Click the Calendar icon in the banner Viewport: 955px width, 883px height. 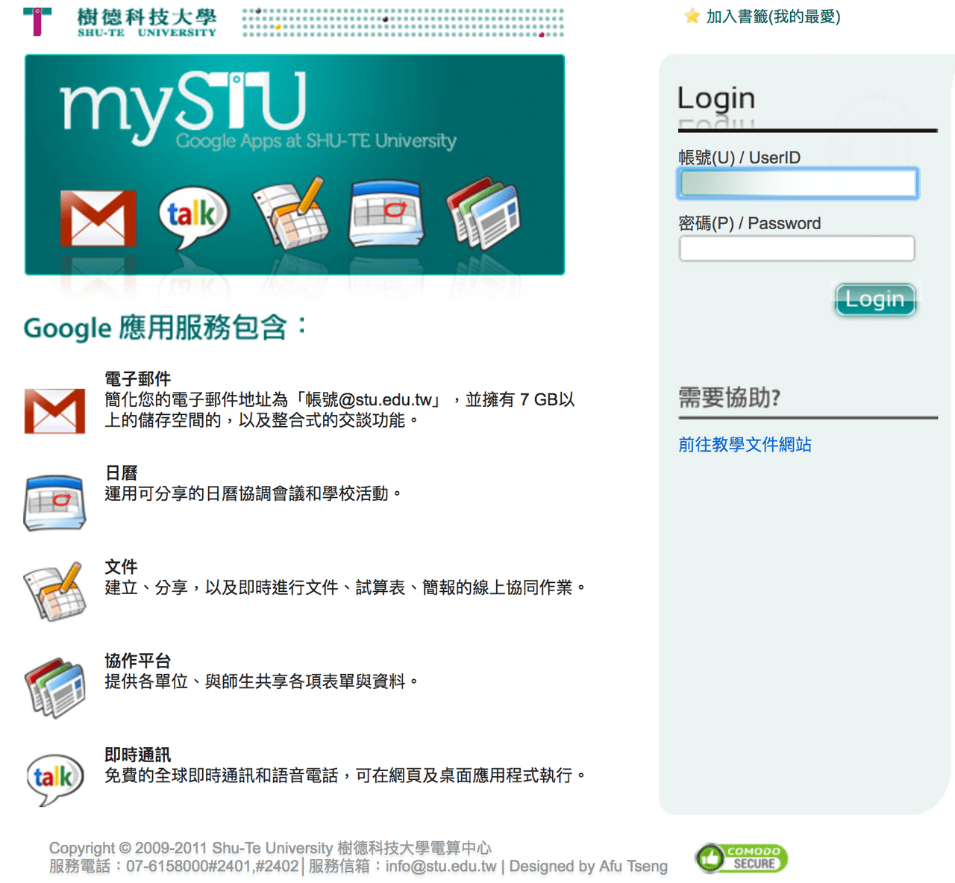pyautogui.click(x=386, y=213)
